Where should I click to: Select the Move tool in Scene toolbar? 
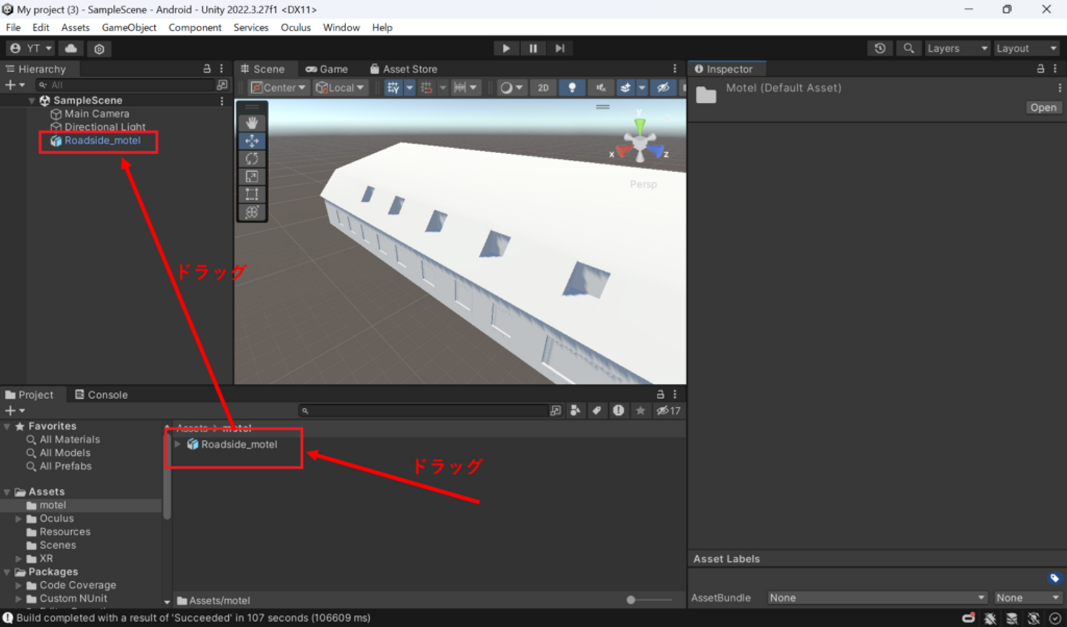point(252,141)
